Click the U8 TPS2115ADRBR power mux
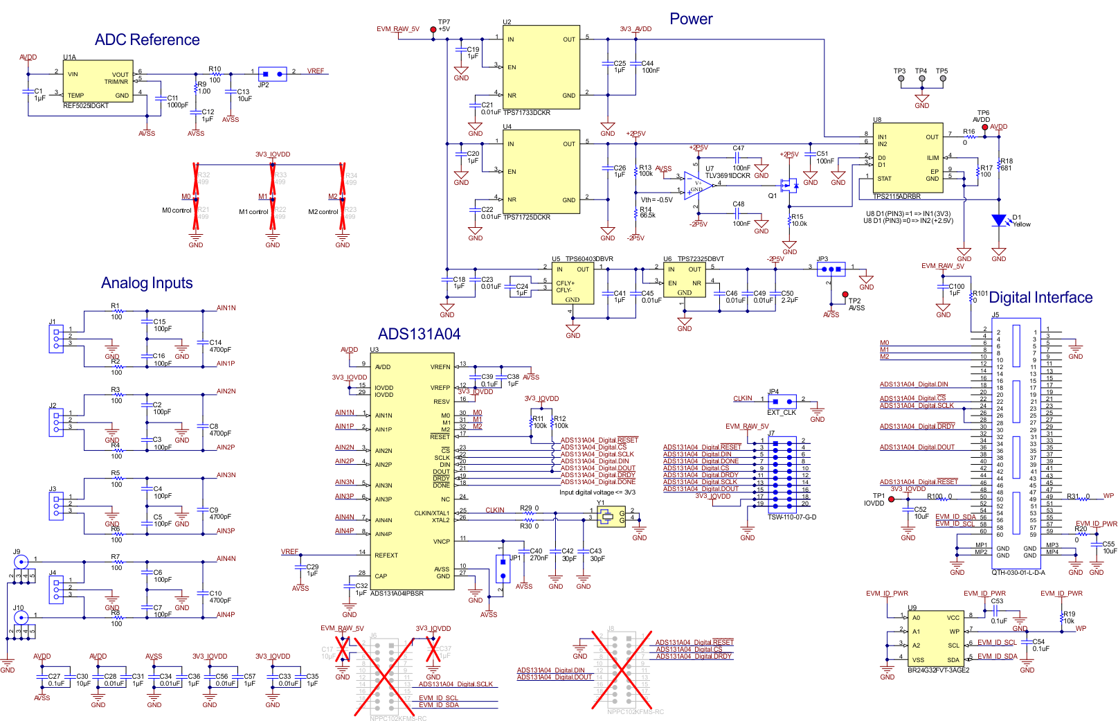Screen dimensions: 1118x721 [908, 159]
